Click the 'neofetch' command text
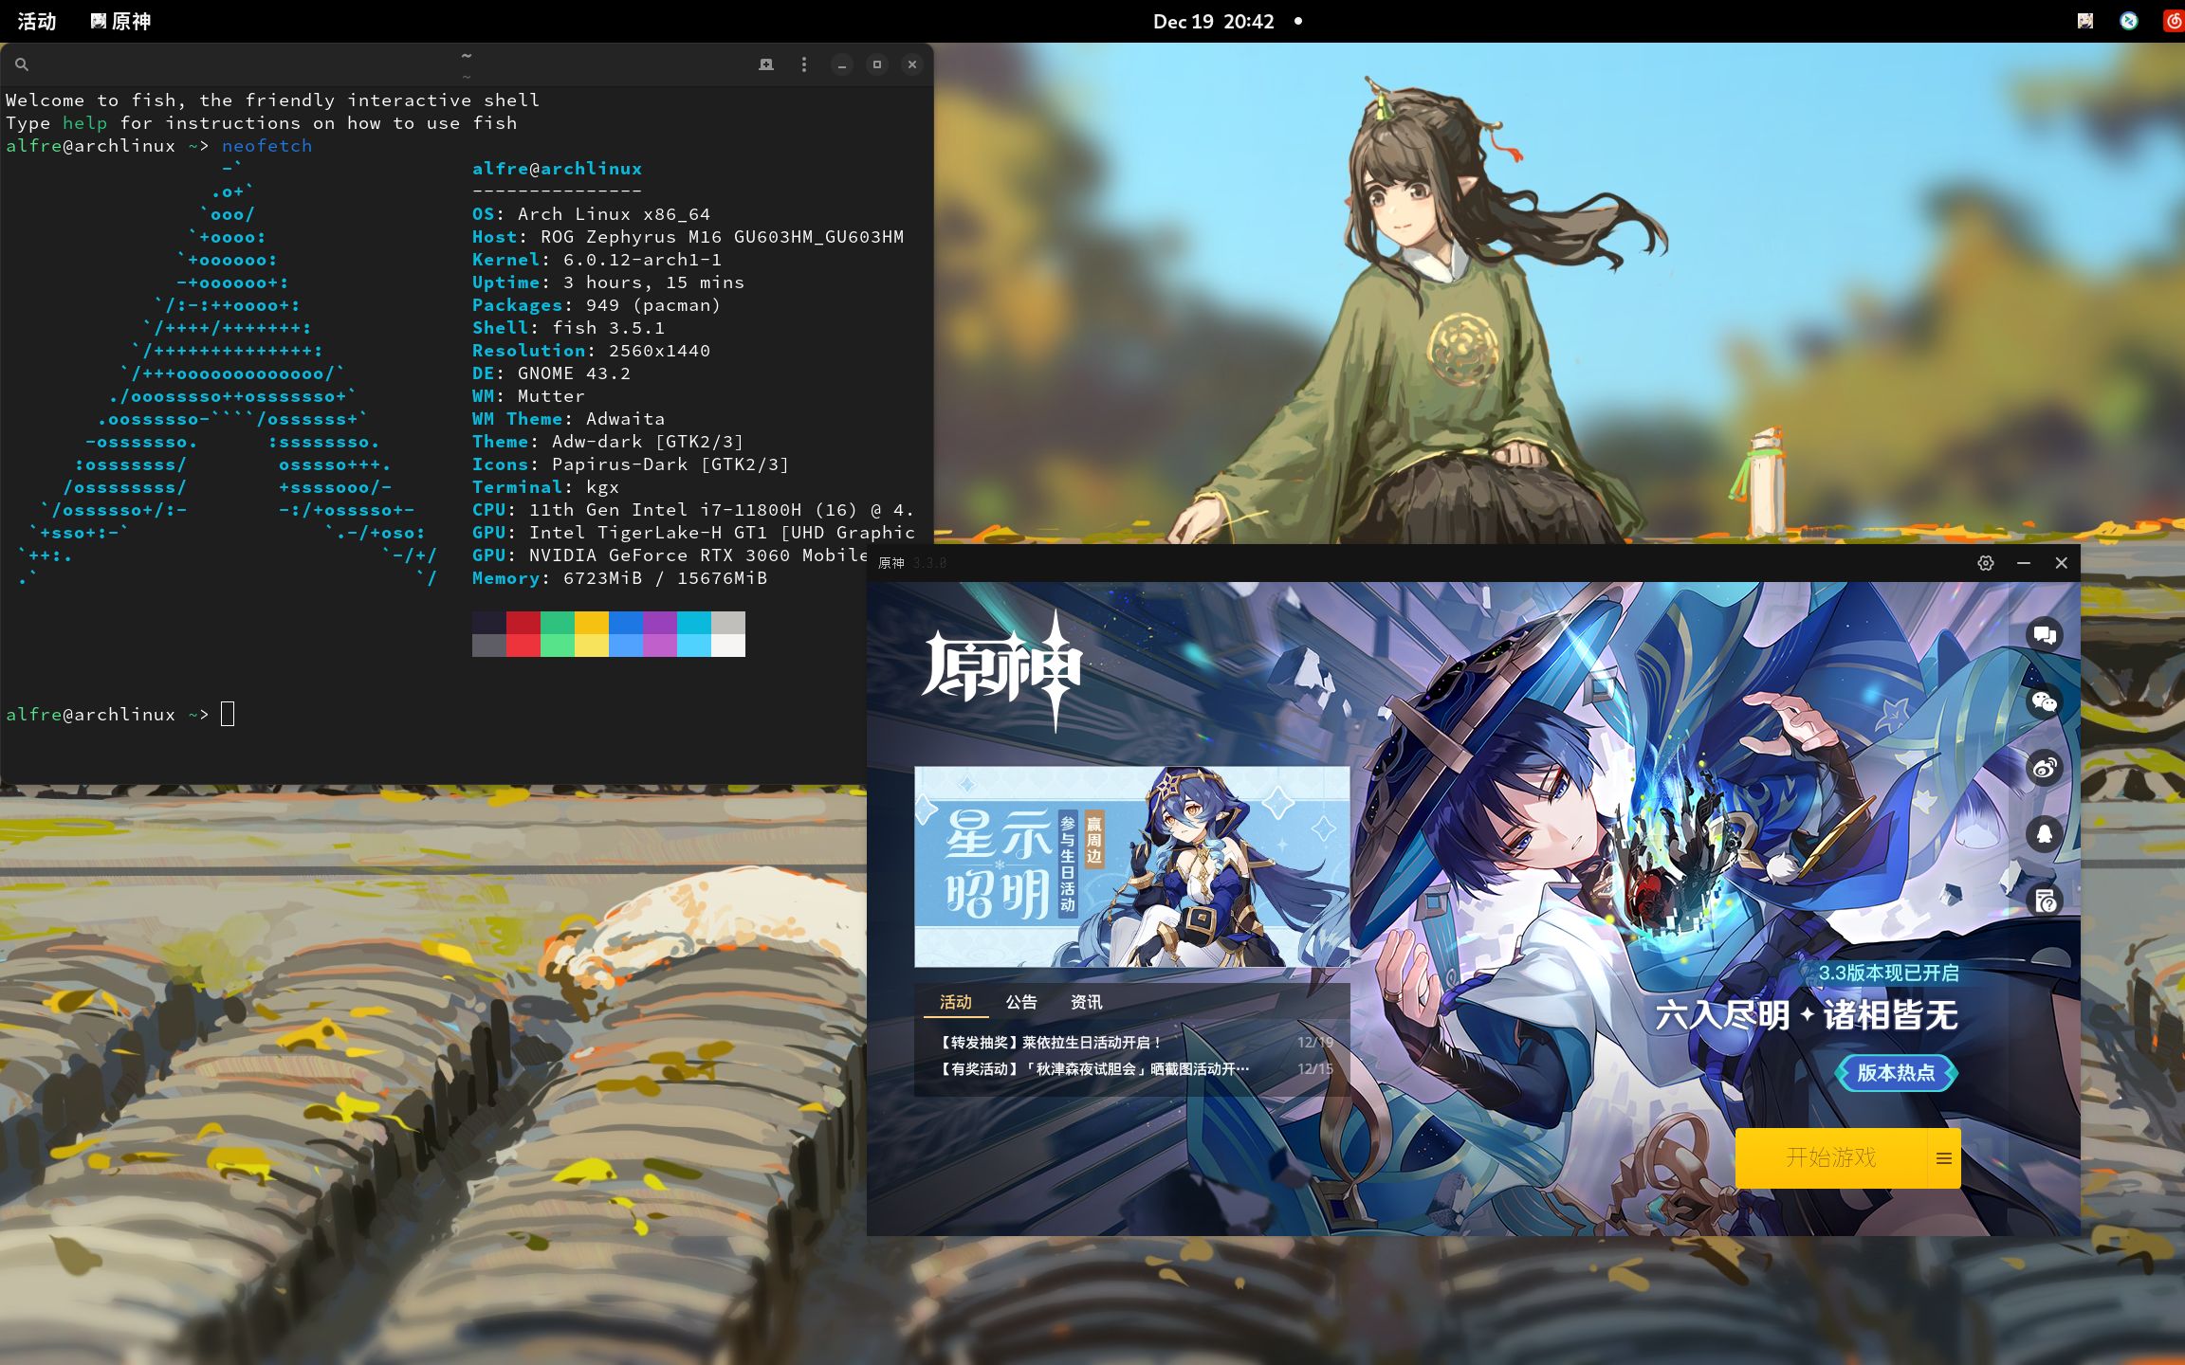 [x=267, y=145]
